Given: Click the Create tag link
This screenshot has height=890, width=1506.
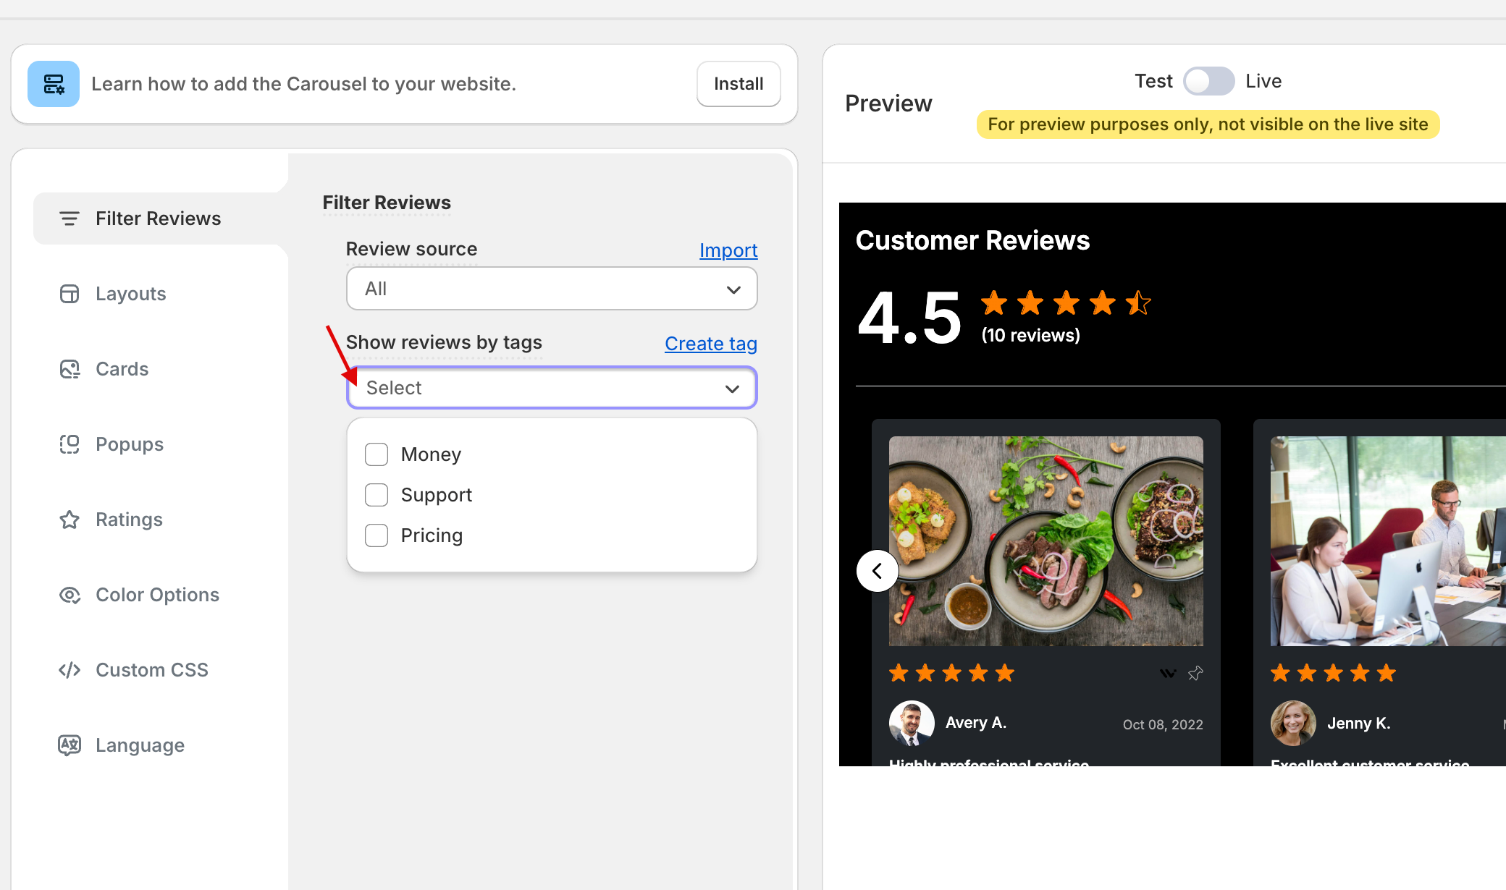Looking at the screenshot, I should (711, 344).
